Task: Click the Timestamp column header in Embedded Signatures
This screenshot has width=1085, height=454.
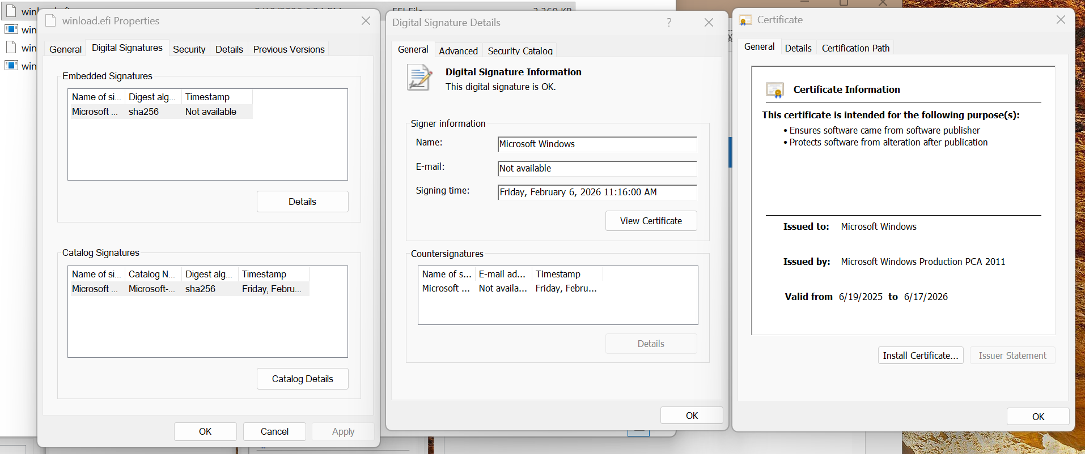Action: coord(217,97)
